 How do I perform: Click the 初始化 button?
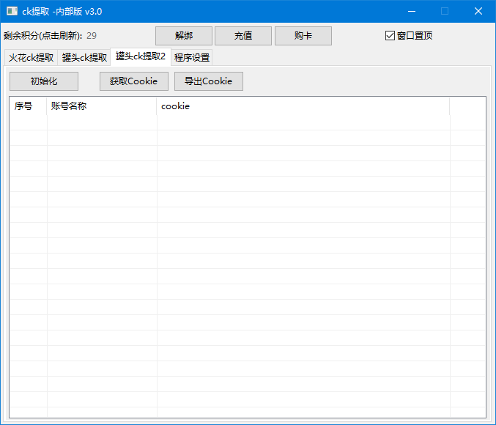[x=44, y=81]
